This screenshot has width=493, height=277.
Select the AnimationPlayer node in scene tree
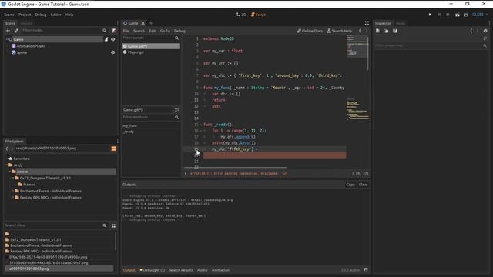pos(31,46)
